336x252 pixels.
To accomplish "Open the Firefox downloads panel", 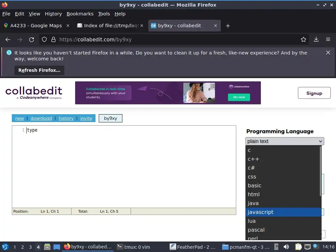I will coord(316,39).
